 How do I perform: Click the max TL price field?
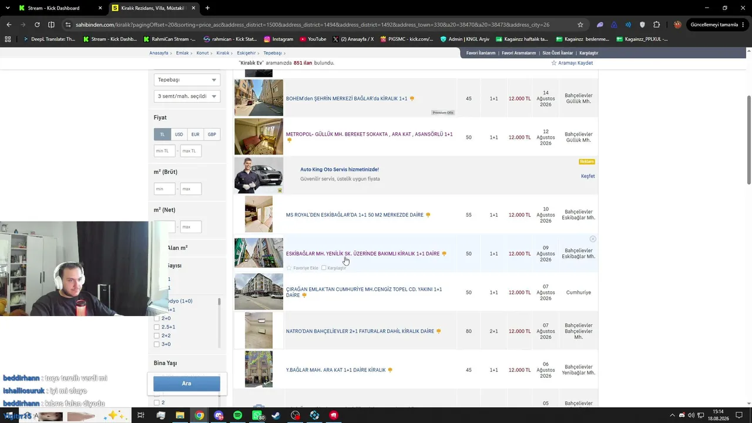point(191,151)
